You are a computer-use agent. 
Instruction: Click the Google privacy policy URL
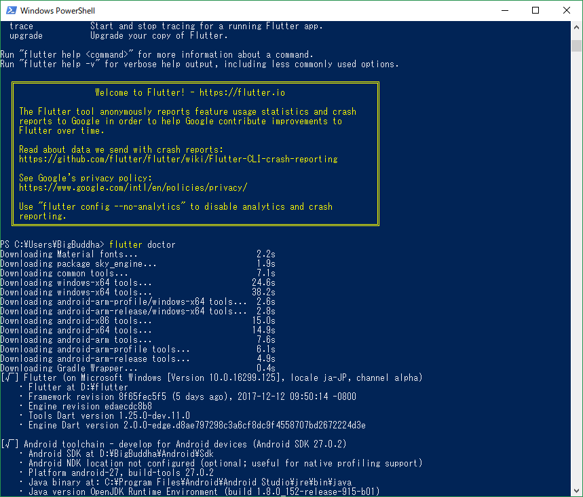click(133, 187)
